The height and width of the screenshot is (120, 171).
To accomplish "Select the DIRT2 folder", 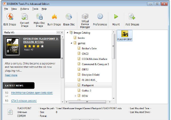I will [x=85, y=70].
